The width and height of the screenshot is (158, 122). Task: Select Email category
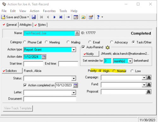coord(90,42)
